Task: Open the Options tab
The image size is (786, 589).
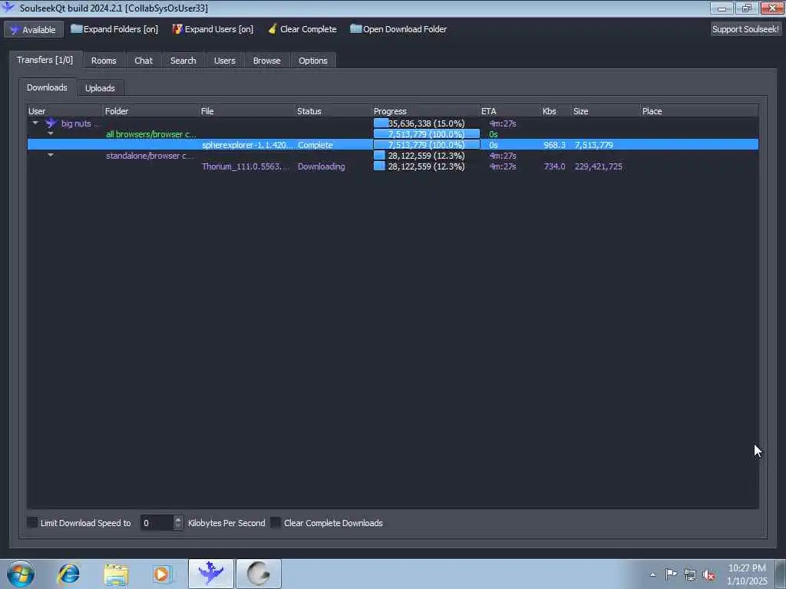Action: (x=313, y=61)
